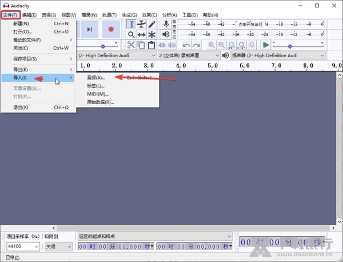Select the Zoom magnifier tool
343x262 pixels.
[x=131, y=34]
